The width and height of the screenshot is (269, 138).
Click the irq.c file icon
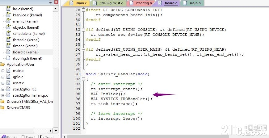click(x=9, y=9)
